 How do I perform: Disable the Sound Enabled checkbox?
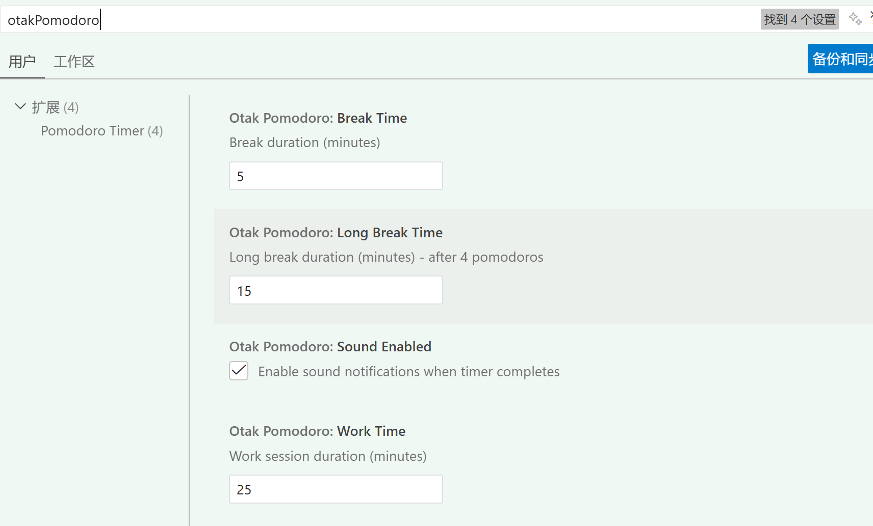tap(239, 371)
